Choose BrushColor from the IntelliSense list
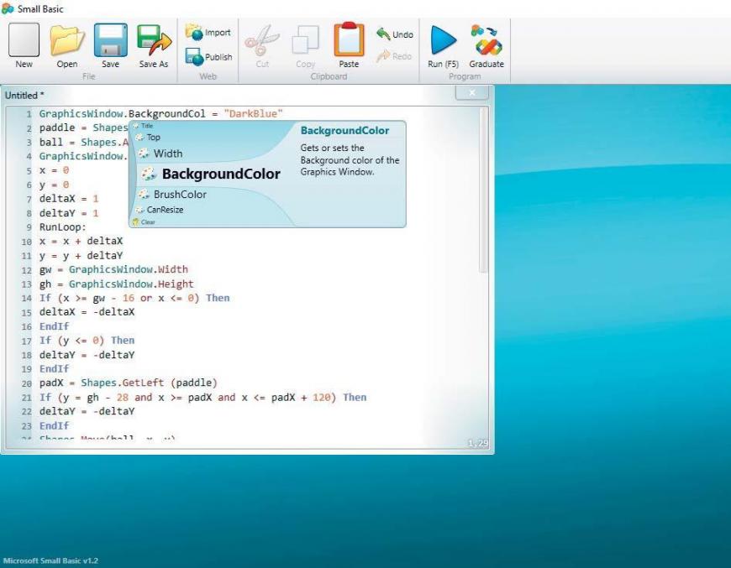 point(172,194)
